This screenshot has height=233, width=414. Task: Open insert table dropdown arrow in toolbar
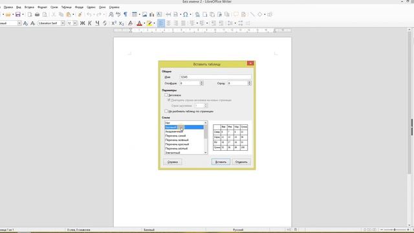(x=139, y=14)
